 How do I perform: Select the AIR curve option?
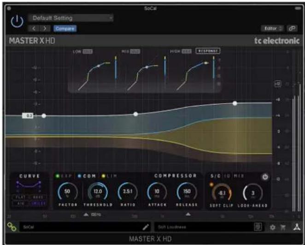[x=20, y=203]
